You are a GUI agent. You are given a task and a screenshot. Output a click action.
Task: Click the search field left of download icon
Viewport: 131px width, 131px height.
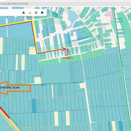pos(10,12)
